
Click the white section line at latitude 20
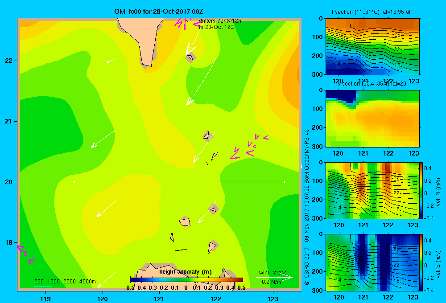179,182
